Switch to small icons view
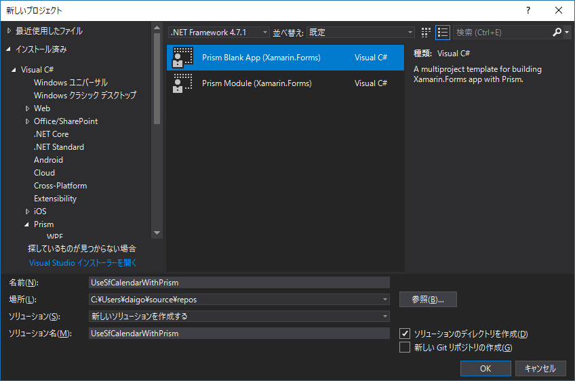The width and height of the screenshot is (575, 381). click(426, 33)
